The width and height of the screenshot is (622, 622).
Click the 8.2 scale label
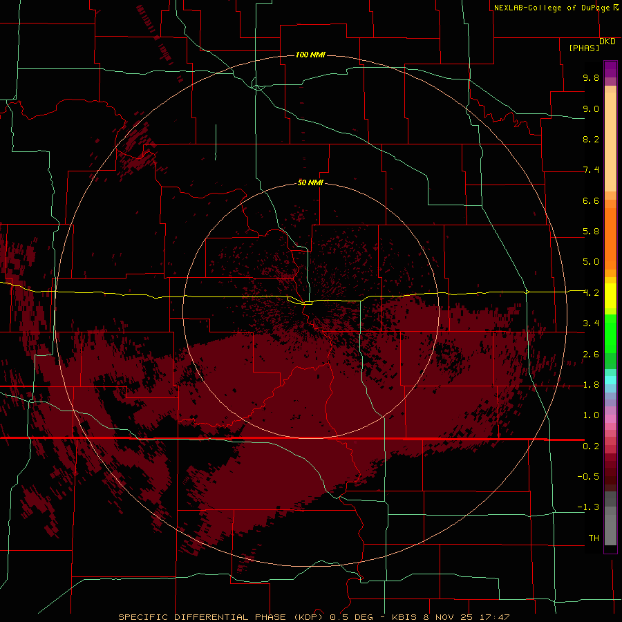[x=591, y=139]
